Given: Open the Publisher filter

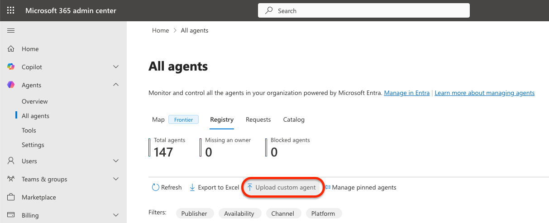Looking at the screenshot, I should (x=194, y=214).
